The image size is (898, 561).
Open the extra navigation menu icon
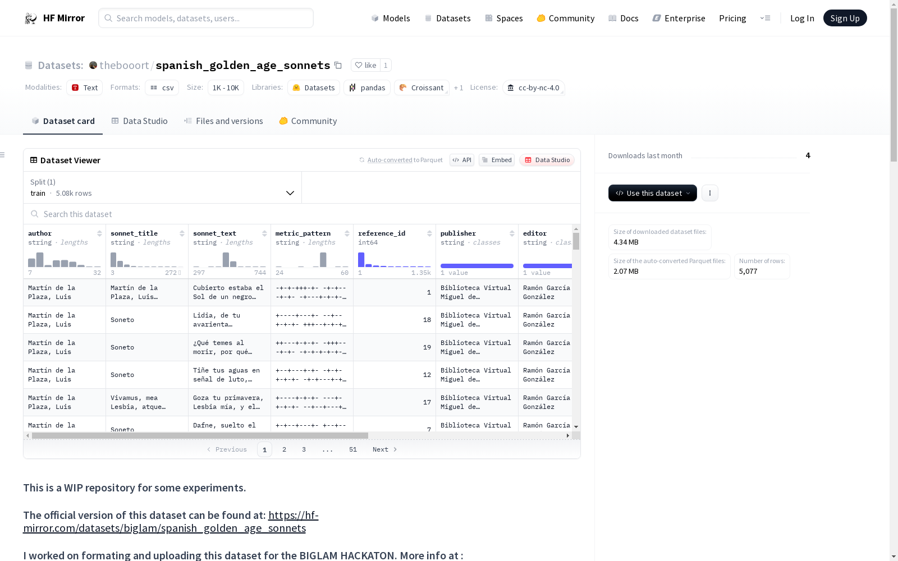pos(765,18)
